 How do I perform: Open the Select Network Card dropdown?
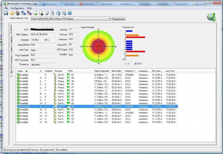[x=109, y=19]
